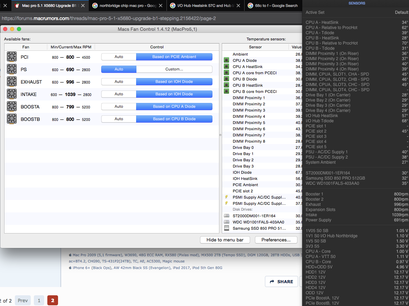
Task: Click the CPU A Diode chip icon
Action: coord(226,60)
